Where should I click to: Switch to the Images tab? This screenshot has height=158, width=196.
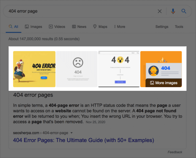(x=33, y=27)
